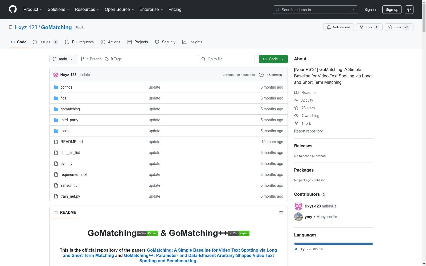Click the eye icon beside 2 watching
This screenshot has width=426, height=266.
(x=296, y=116)
